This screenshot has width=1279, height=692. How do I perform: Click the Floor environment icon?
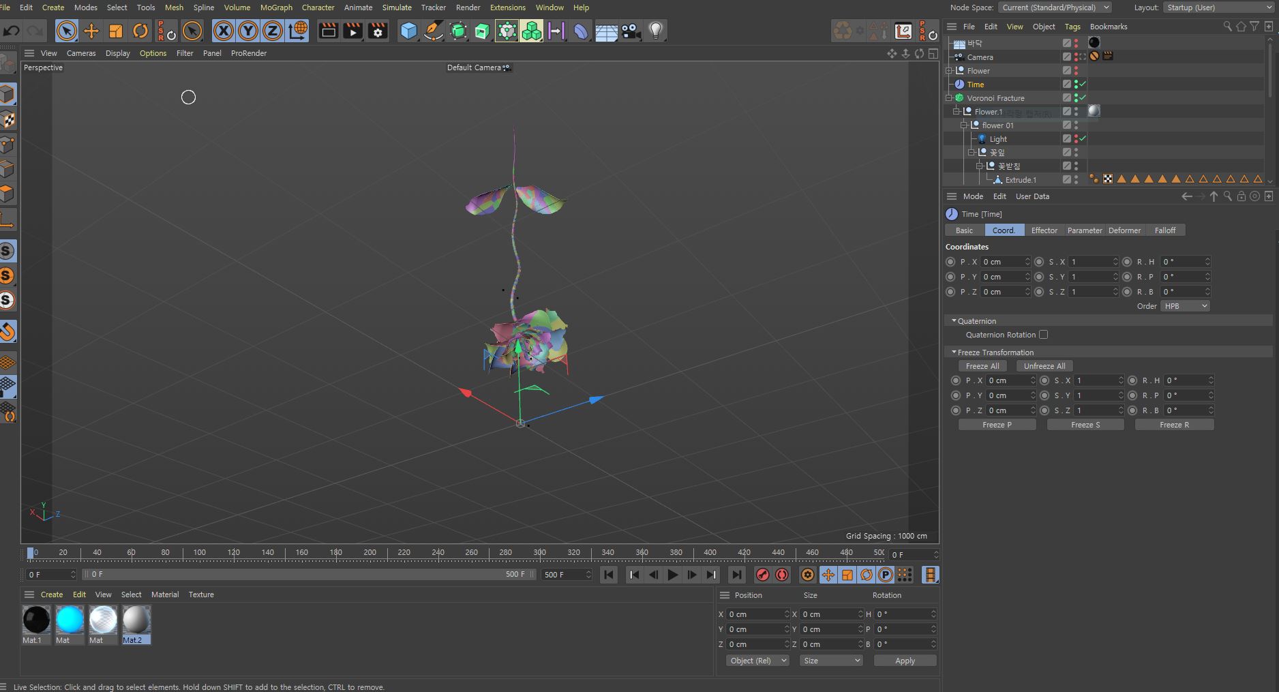(x=606, y=31)
